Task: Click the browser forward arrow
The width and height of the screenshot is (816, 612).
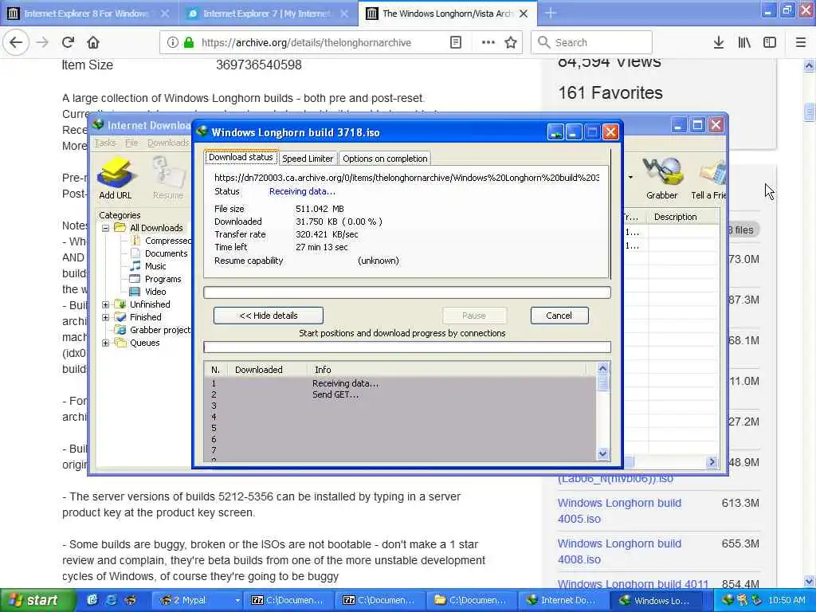Action: (42, 42)
